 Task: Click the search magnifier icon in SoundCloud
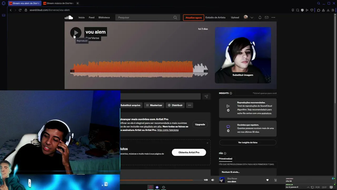tap(175, 17)
